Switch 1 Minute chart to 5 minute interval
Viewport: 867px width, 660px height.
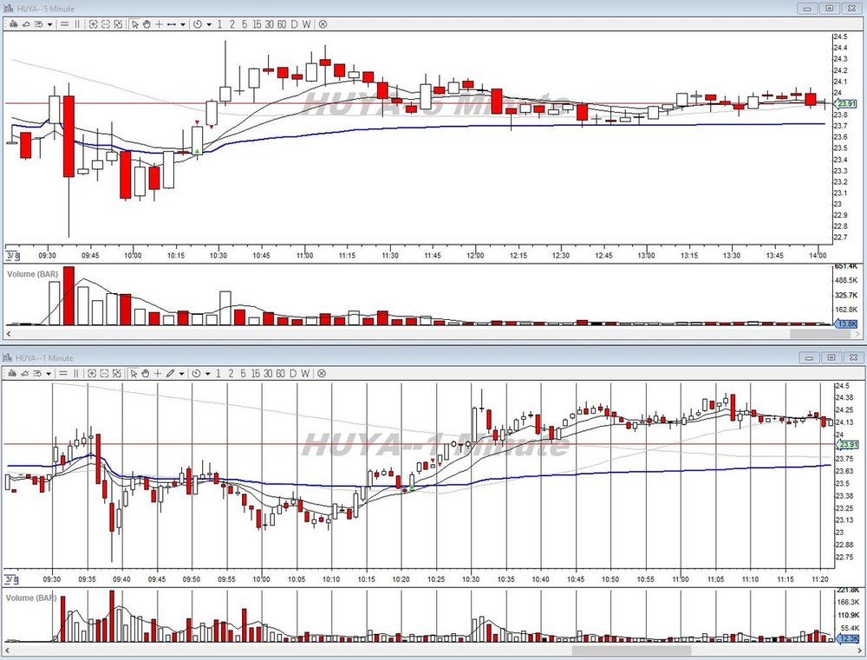tap(244, 374)
